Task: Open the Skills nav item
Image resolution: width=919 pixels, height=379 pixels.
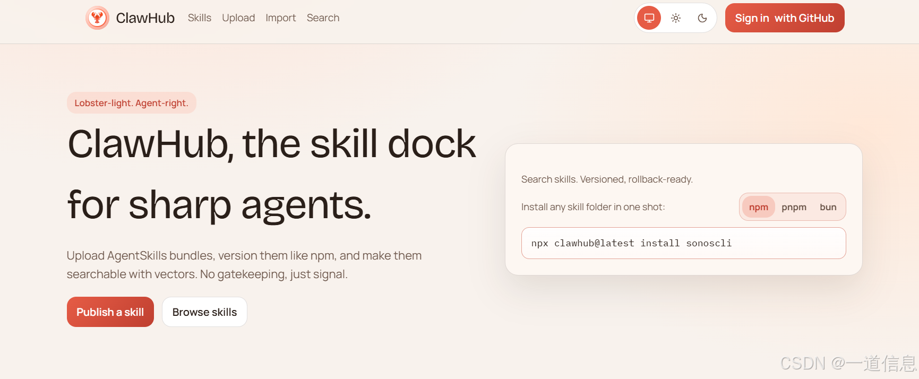Action: click(200, 18)
